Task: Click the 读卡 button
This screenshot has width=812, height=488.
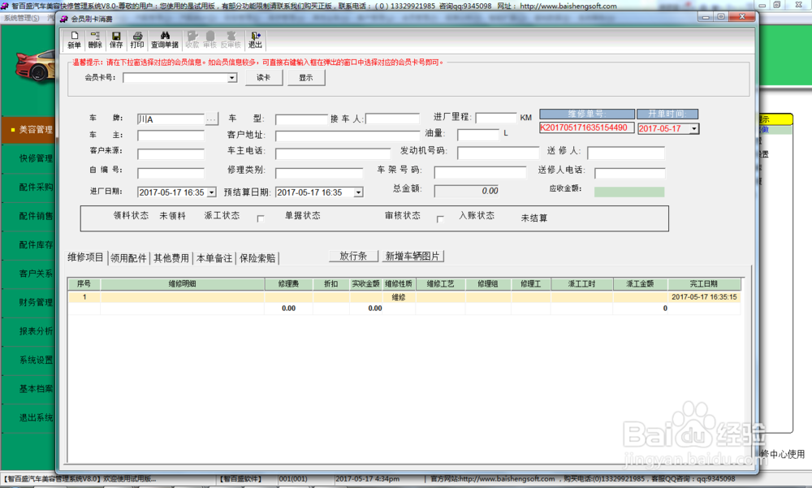Action: 264,78
